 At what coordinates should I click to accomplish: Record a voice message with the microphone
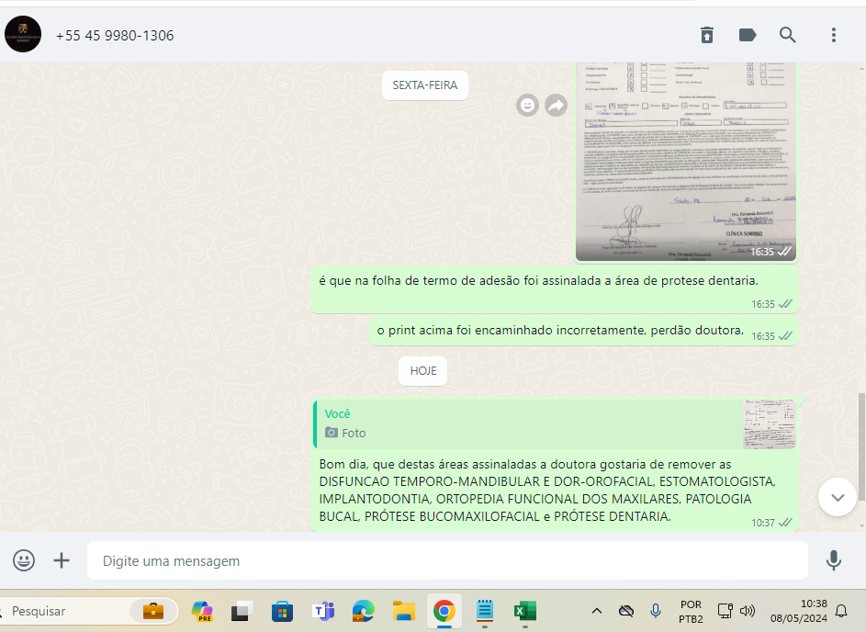(834, 560)
